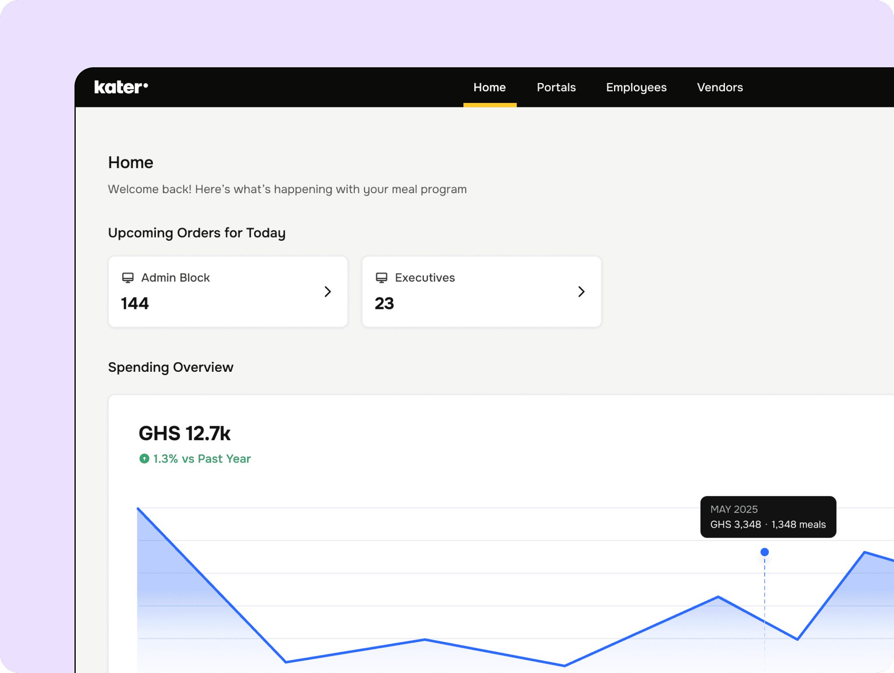
Task: Click the Executives monitor icon
Action: pyautogui.click(x=381, y=278)
